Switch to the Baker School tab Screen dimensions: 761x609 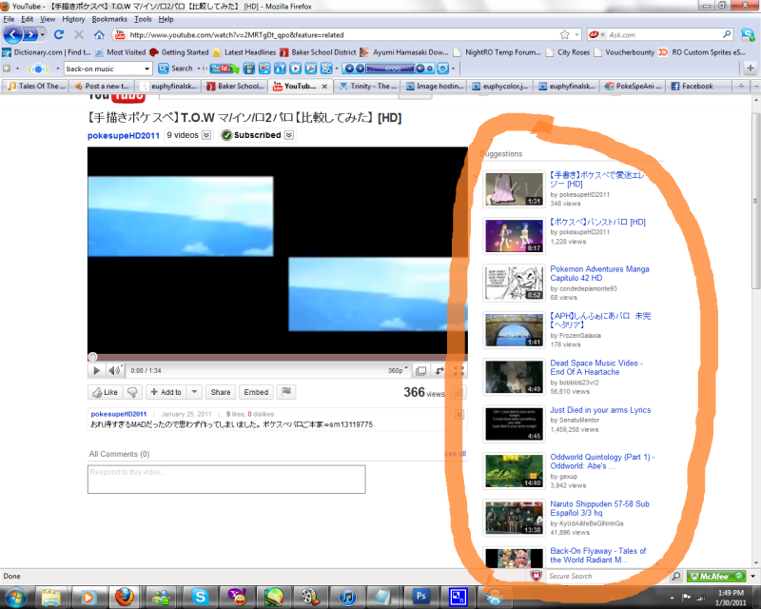(235, 86)
